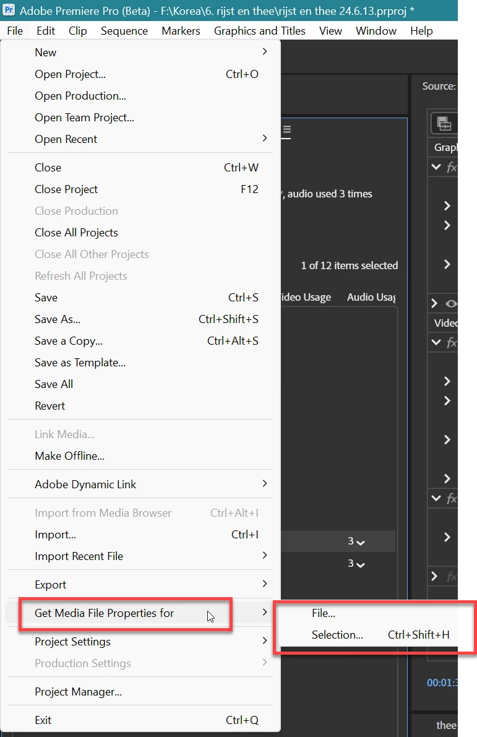The image size is (477, 737).
Task: Click the Video Usage column header
Action: tap(306, 297)
